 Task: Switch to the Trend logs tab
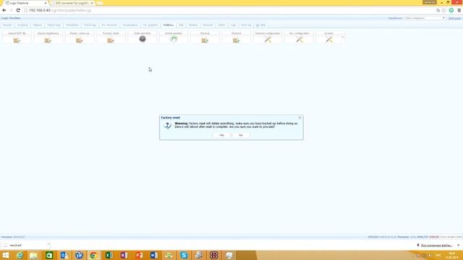[90, 25]
